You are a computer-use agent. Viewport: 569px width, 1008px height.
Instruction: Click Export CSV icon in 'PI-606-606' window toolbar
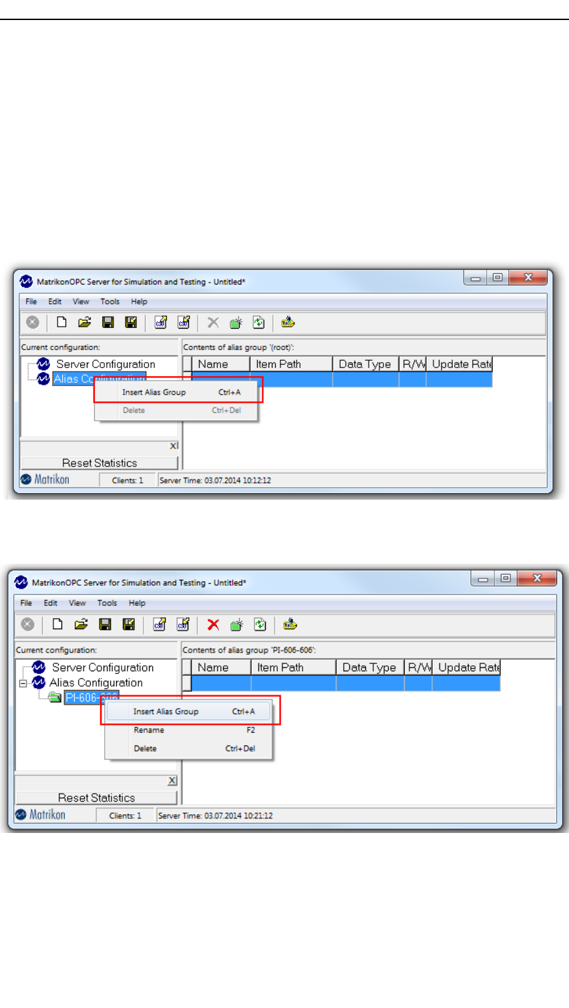pyautogui.click(x=183, y=625)
